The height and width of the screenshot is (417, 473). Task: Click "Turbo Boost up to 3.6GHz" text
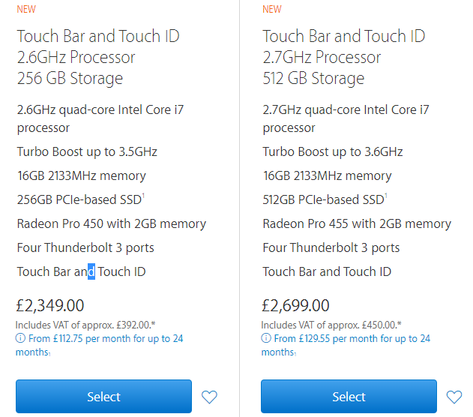point(333,151)
